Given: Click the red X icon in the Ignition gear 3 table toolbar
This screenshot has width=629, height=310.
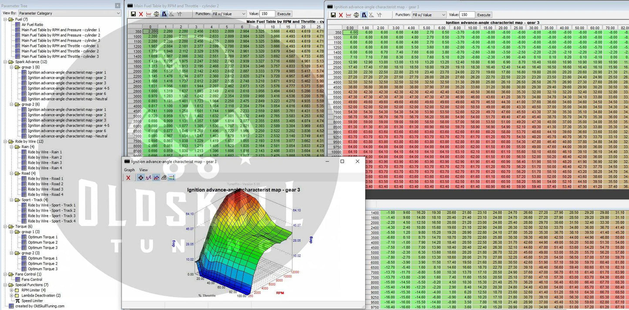Looking at the screenshot, I should [x=341, y=15].
